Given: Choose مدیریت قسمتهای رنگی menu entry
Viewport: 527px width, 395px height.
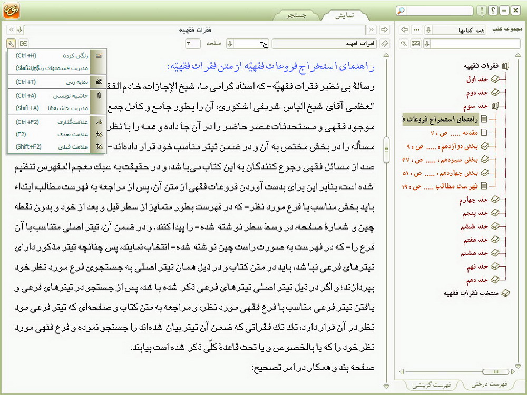Looking at the screenshot, I should (x=56, y=68).
